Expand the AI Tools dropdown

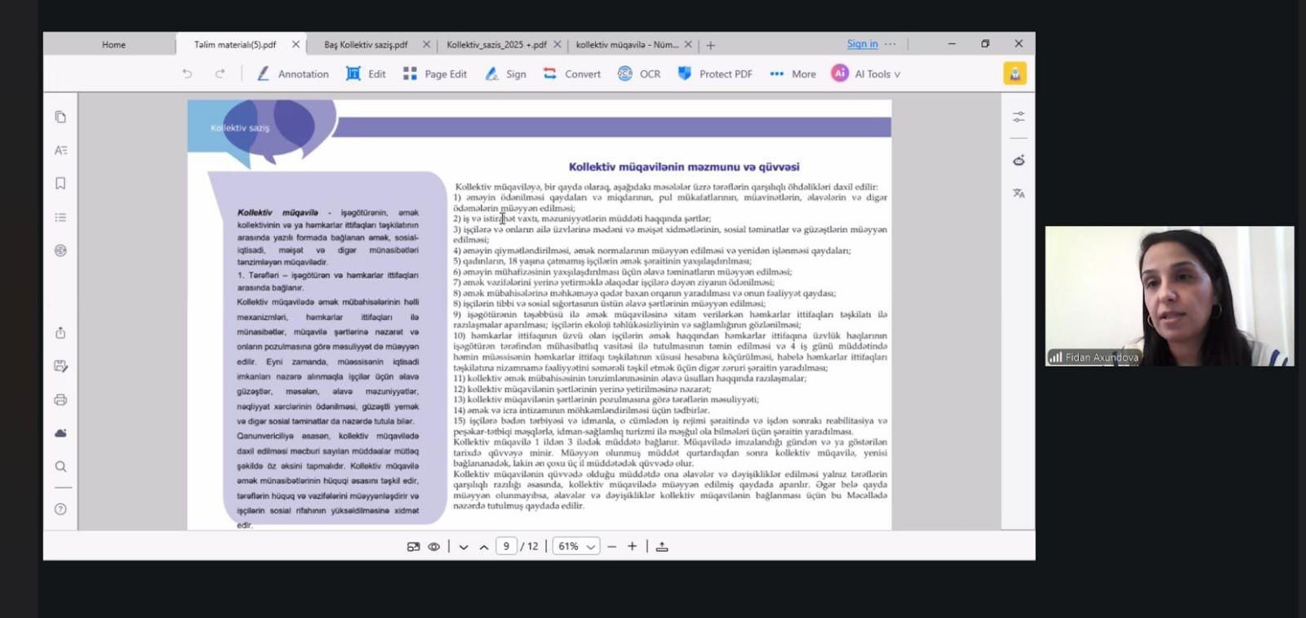tap(866, 73)
